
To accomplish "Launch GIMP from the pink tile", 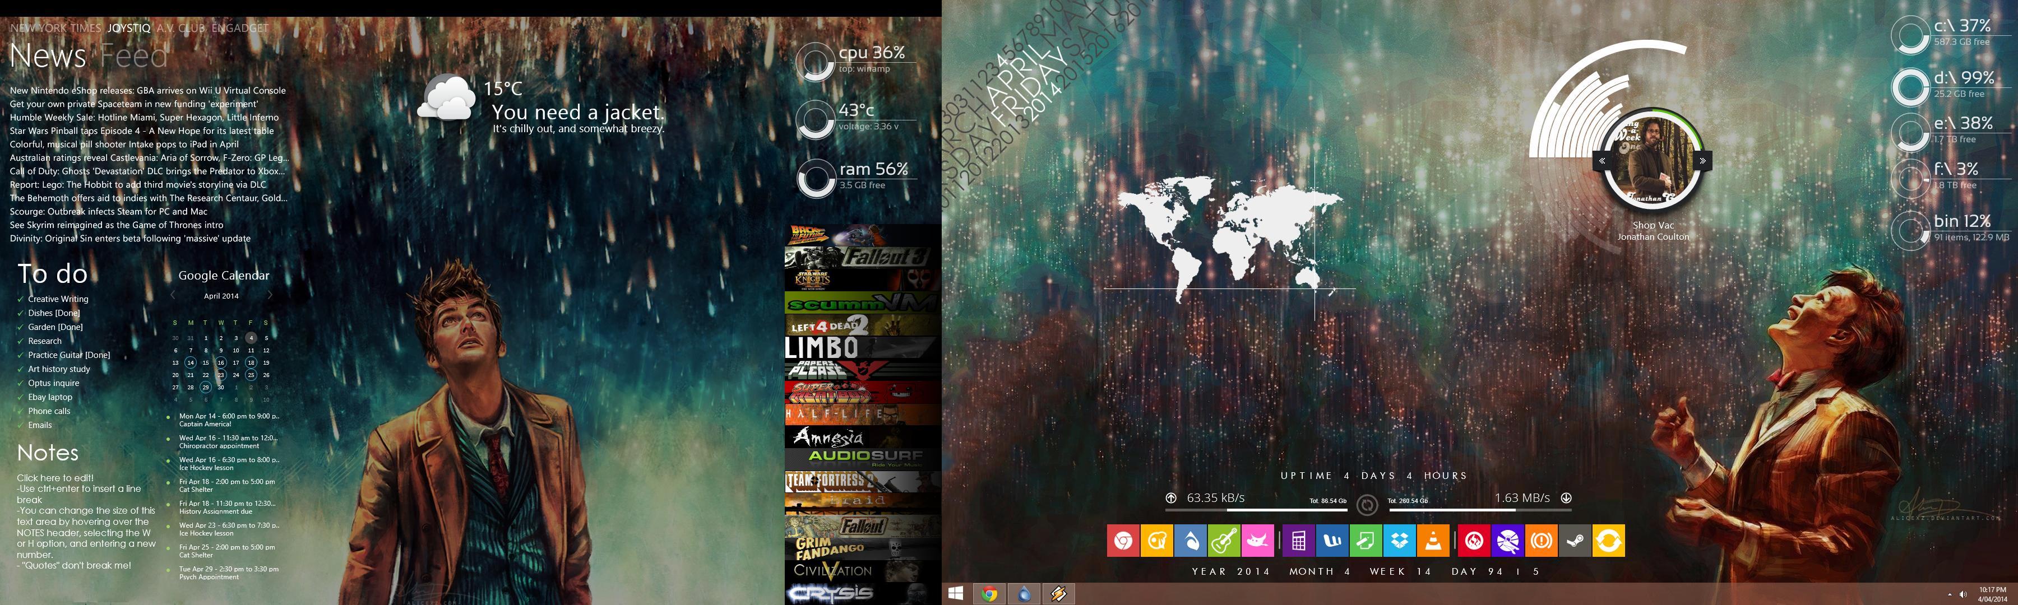I will [1258, 541].
